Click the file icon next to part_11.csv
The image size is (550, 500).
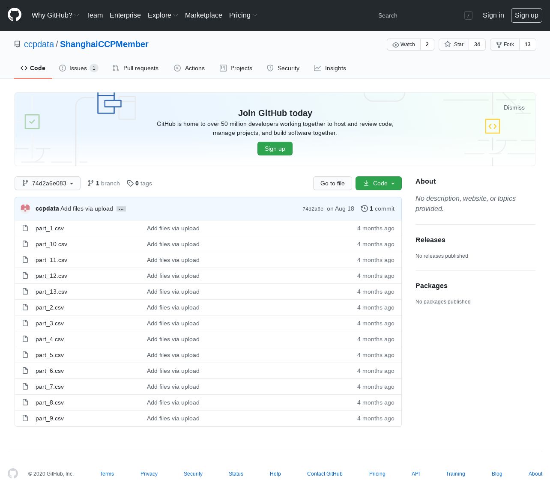click(25, 260)
